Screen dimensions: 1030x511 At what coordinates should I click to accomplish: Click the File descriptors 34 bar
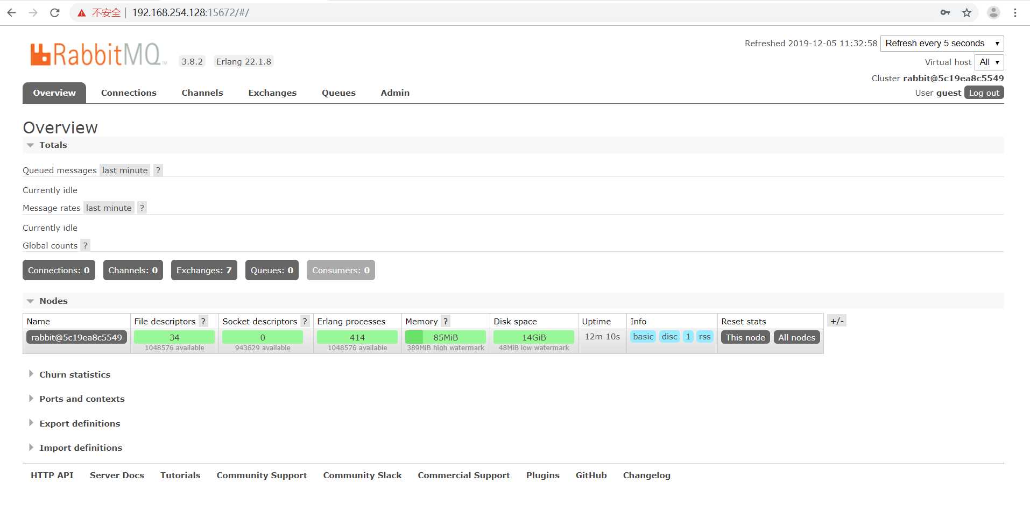(174, 337)
